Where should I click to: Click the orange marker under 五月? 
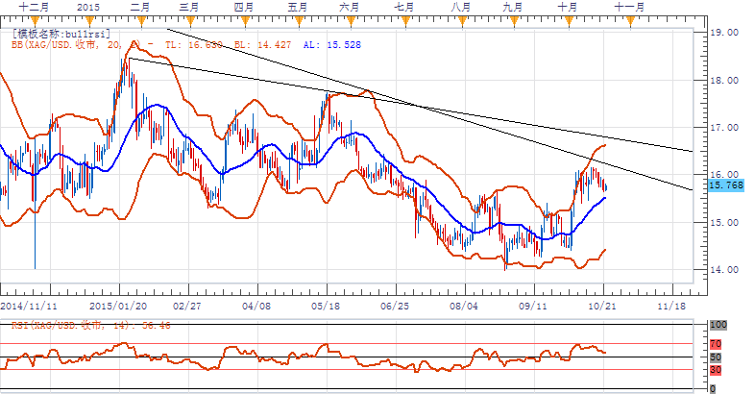(x=299, y=21)
